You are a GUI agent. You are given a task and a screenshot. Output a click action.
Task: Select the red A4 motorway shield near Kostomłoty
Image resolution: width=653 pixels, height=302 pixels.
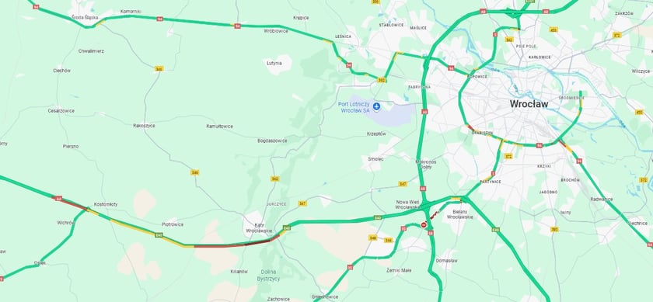click(58, 199)
